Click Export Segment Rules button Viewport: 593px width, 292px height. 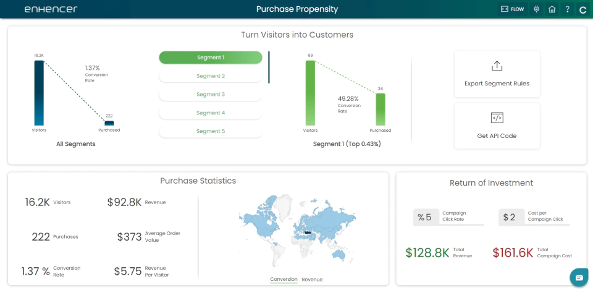tap(497, 74)
